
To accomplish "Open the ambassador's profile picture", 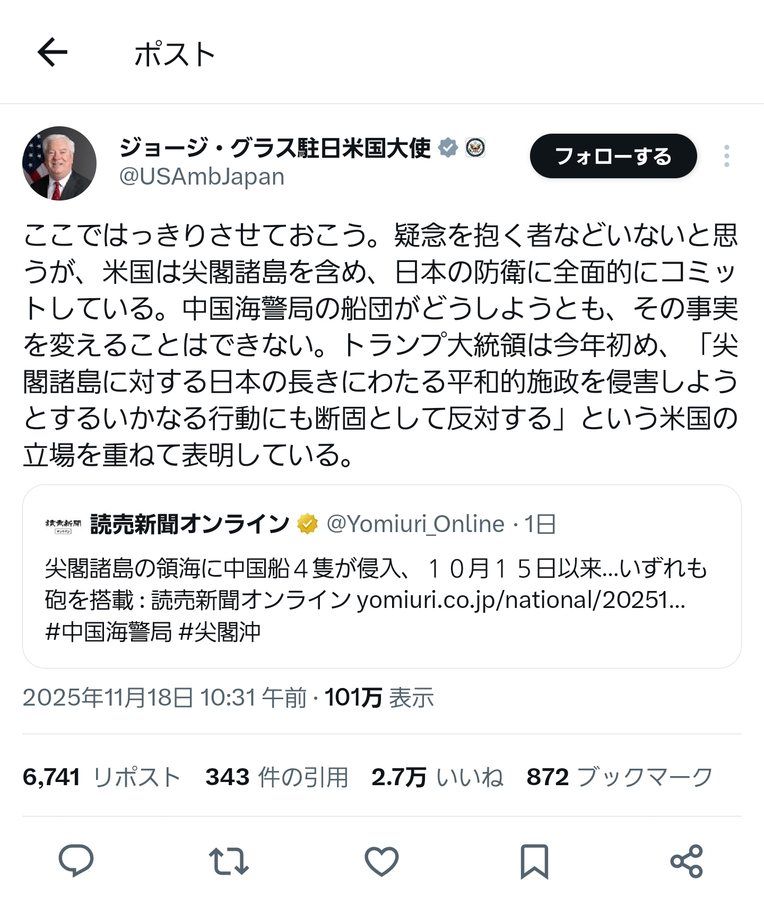I will (x=59, y=163).
